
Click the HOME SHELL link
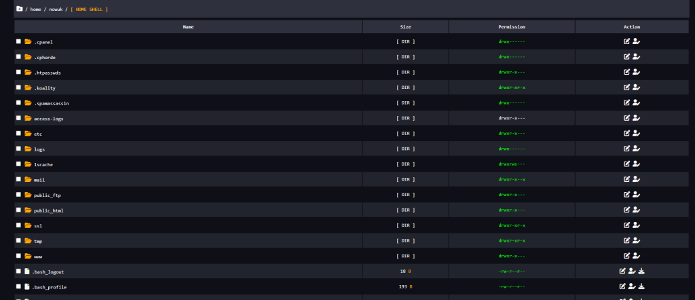[x=89, y=10]
